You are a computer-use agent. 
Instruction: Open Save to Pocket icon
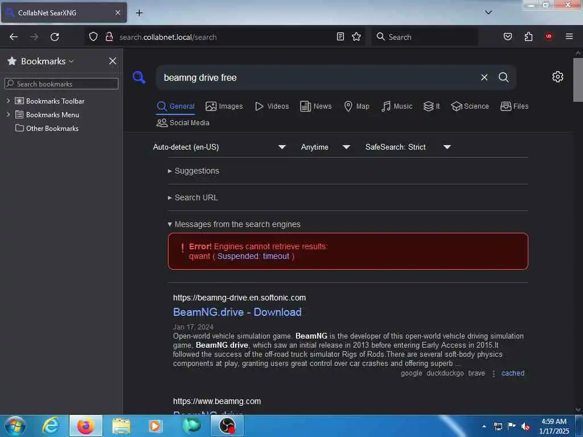click(508, 36)
